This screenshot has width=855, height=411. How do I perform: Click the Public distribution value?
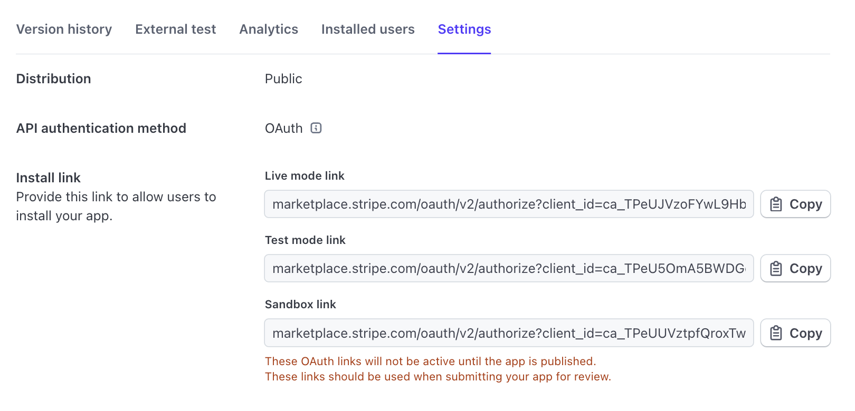pyautogui.click(x=283, y=79)
